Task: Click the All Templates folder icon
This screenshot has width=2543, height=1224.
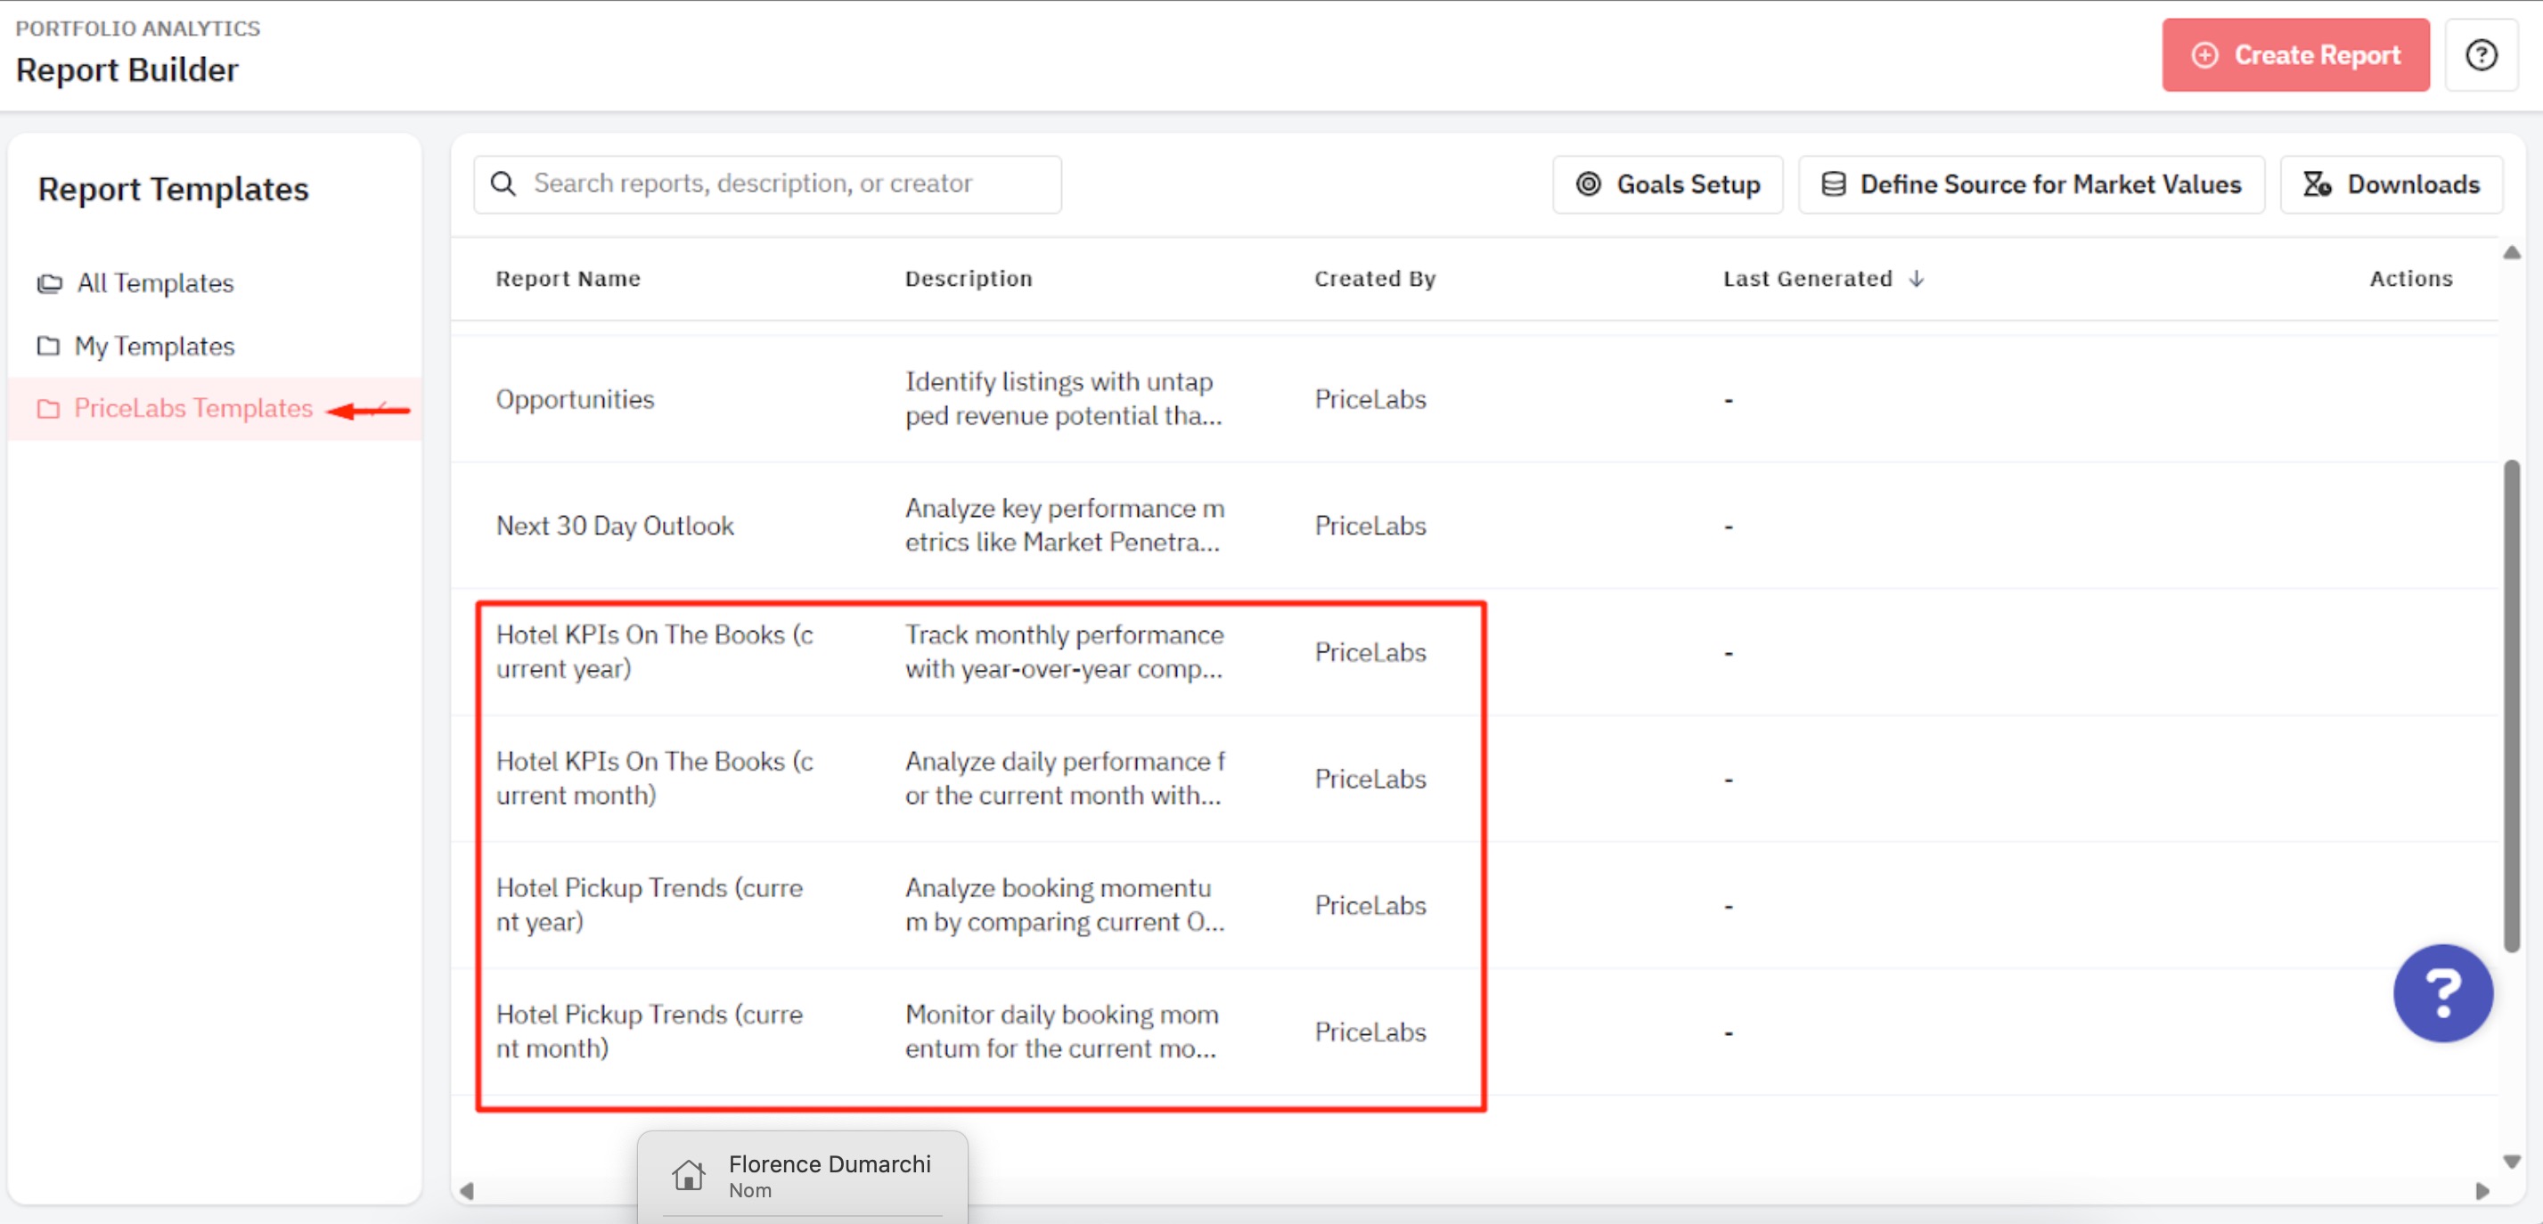Action: (x=49, y=284)
